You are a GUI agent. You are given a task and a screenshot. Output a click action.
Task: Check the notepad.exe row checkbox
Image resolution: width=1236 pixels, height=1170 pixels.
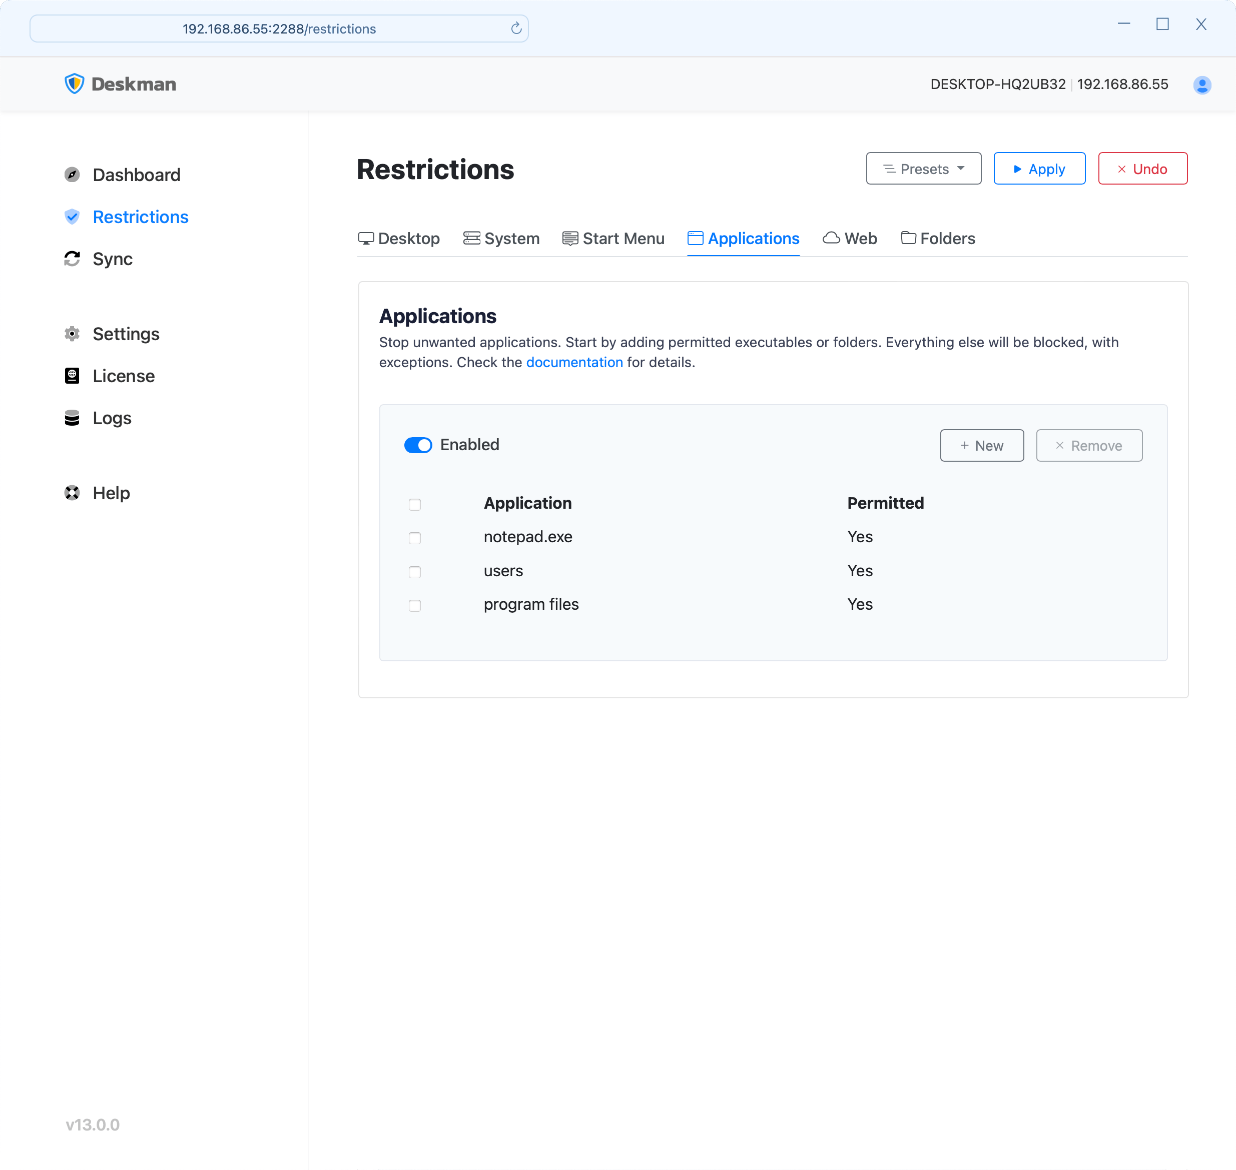[415, 538]
